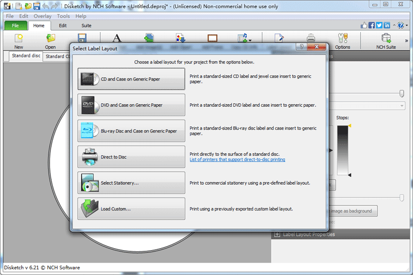Click the black-to-white gradient Stops bar
413x275 pixels.
click(342, 150)
